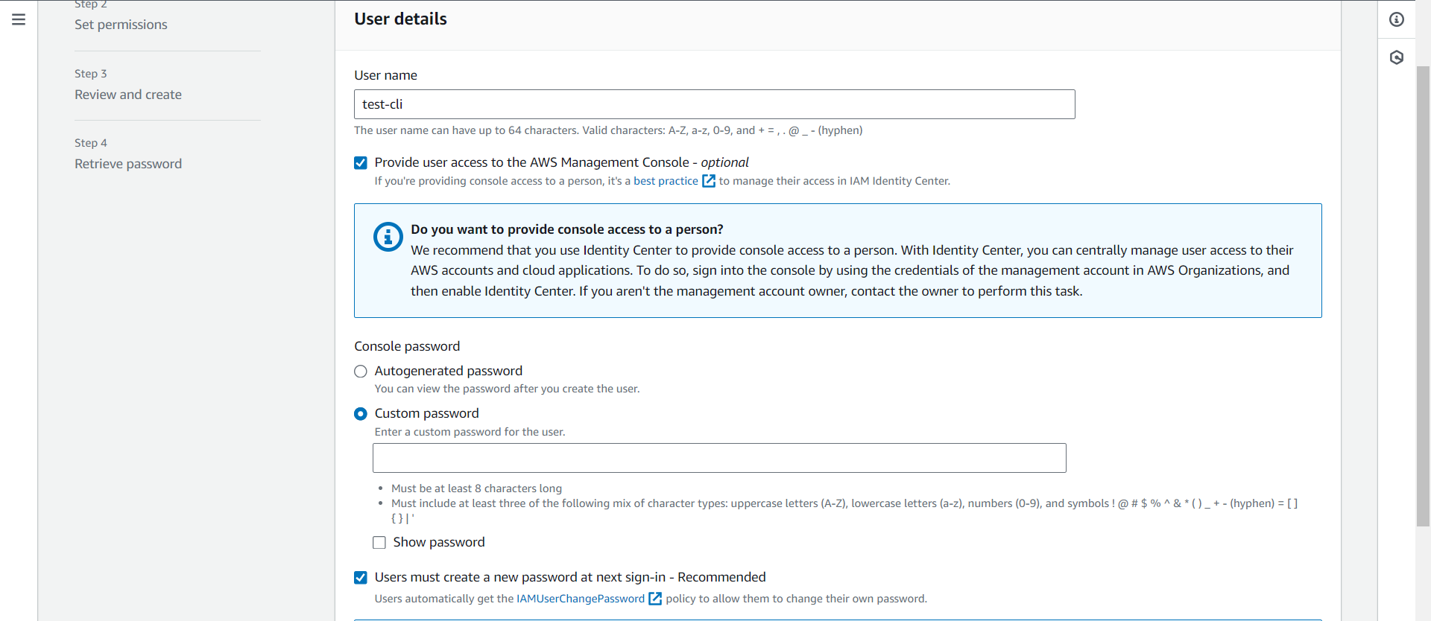Open the IAMUserChangePassword policy link

(581, 599)
